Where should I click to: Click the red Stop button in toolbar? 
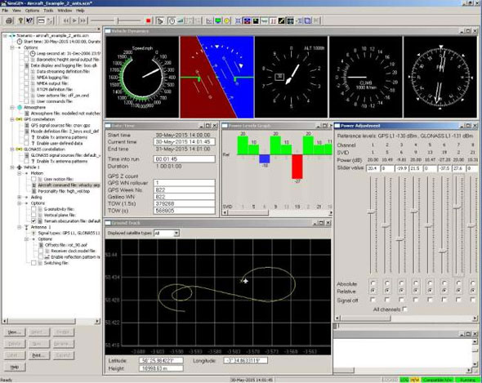[148, 20]
